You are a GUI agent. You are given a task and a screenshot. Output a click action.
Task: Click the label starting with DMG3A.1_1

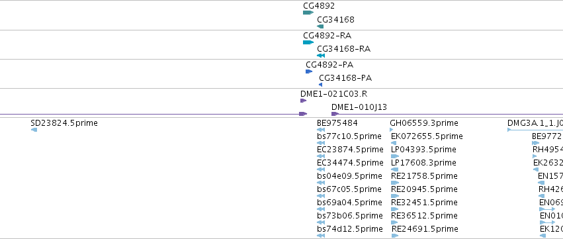coord(535,123)
